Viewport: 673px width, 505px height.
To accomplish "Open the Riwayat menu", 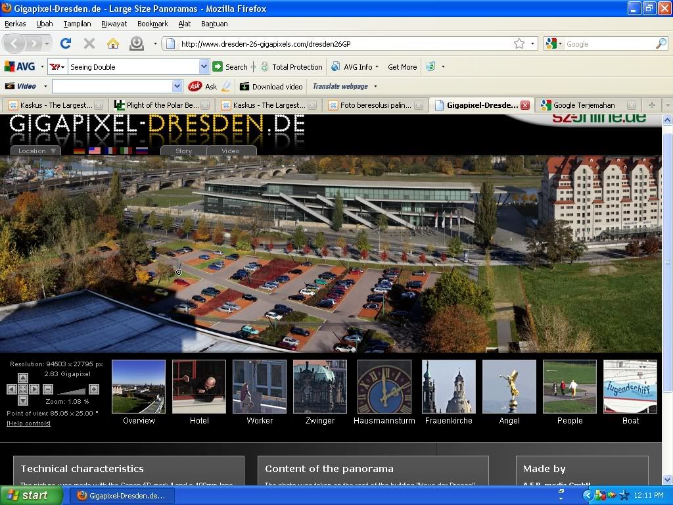I will click(x=114, y=24).
